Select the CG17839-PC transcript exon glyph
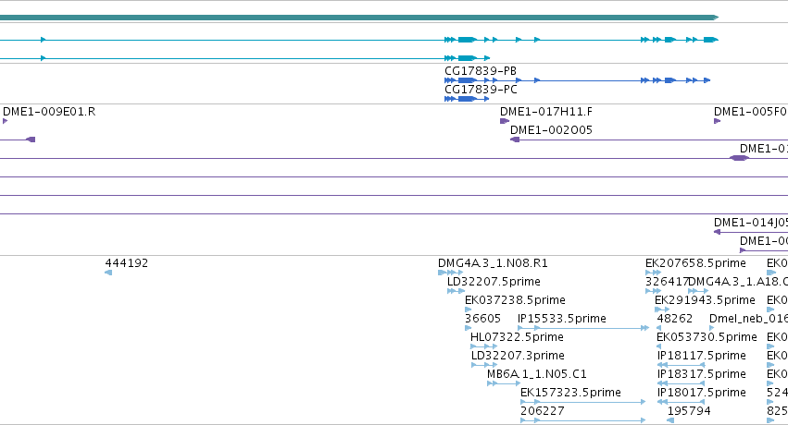The height and width of the screenshot is (425, 788). point(467,99)
